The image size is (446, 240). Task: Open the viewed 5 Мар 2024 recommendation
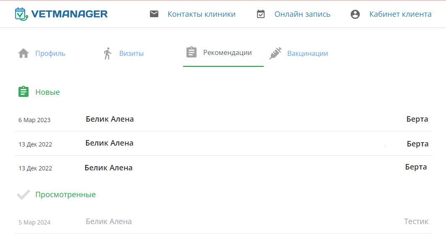tap(109, 222)
